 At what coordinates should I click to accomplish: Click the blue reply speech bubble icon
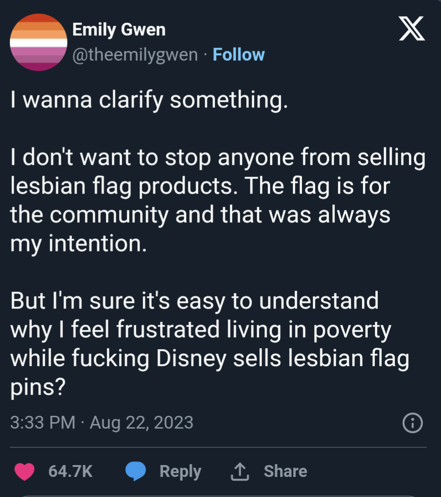135,471
